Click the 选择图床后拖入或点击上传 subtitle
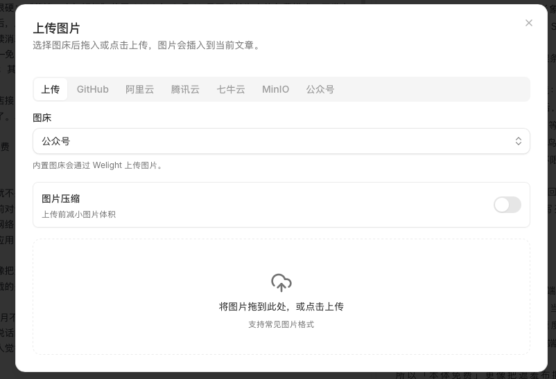This screenshot has width=556, height=379. (x=147, y=45)
